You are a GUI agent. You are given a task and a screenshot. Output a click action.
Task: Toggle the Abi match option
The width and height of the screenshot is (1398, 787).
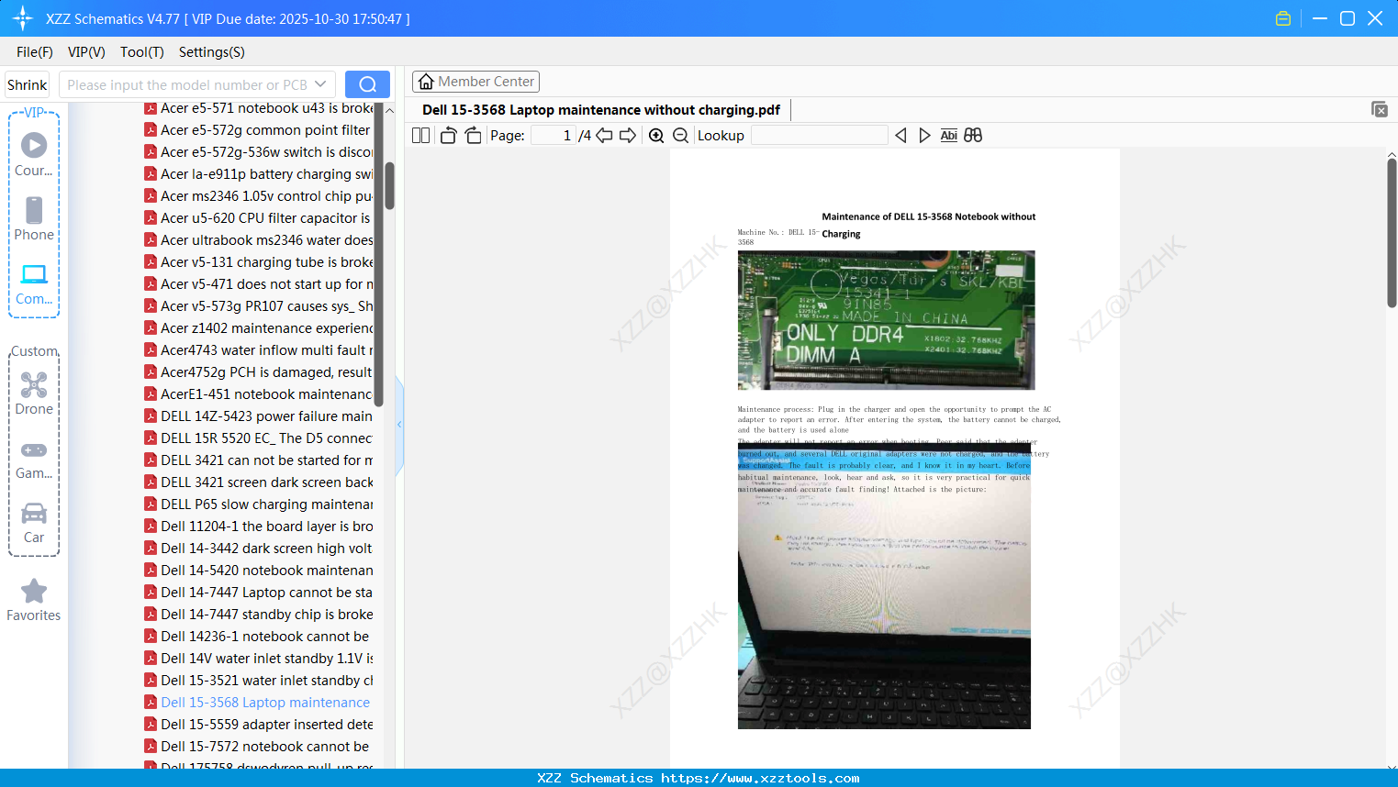949,136
